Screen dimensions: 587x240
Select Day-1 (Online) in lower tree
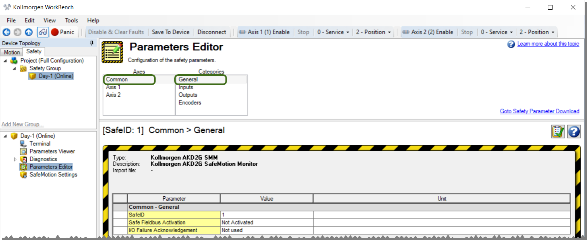point(38,136)
